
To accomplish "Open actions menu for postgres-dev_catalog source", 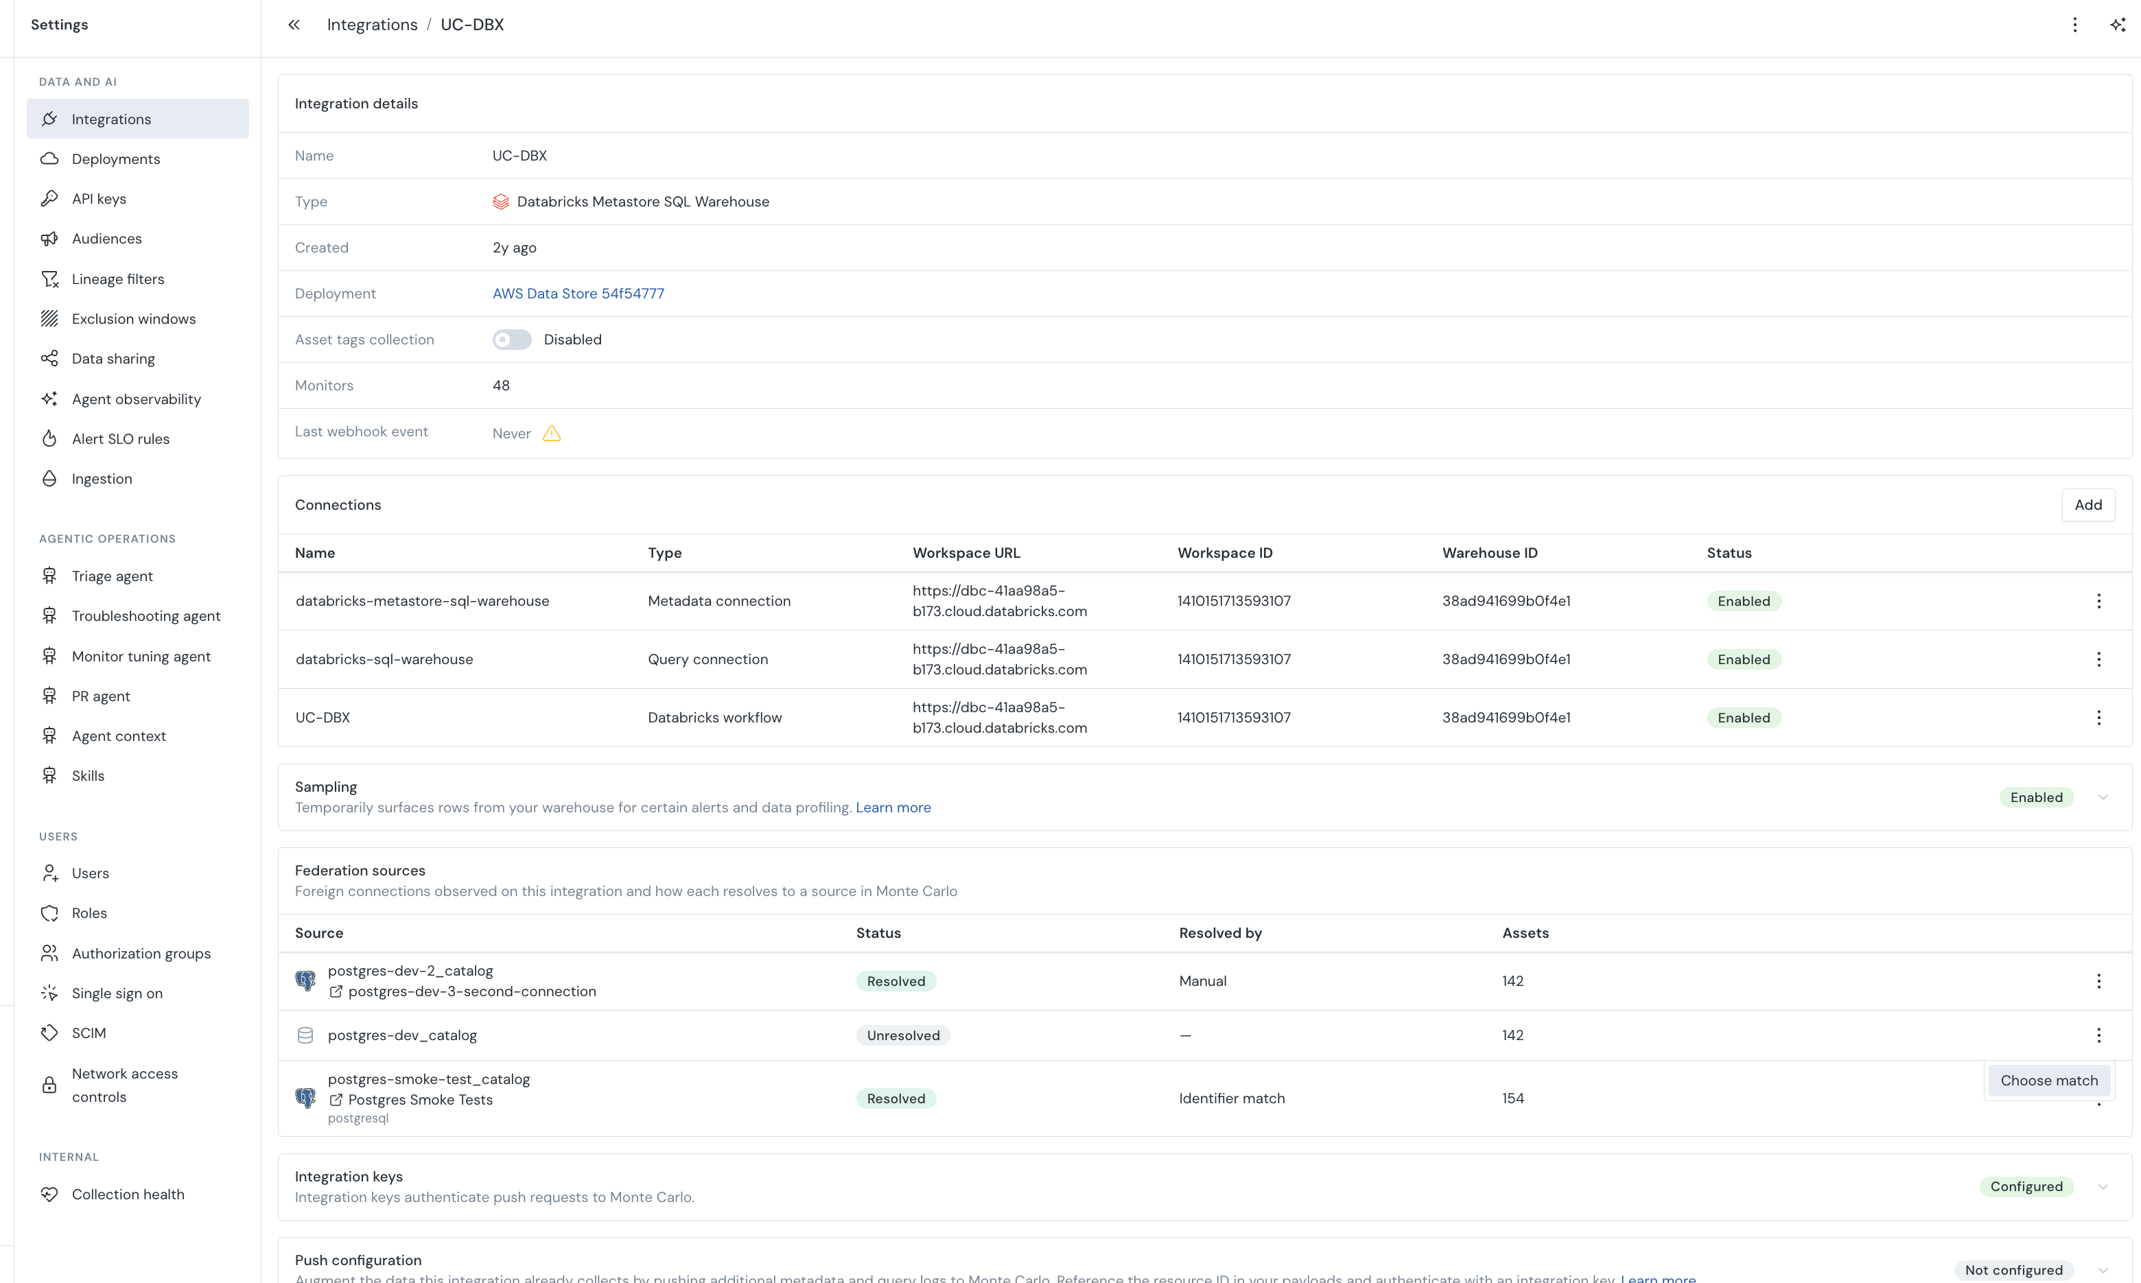I will (x=2098, y=1036).
